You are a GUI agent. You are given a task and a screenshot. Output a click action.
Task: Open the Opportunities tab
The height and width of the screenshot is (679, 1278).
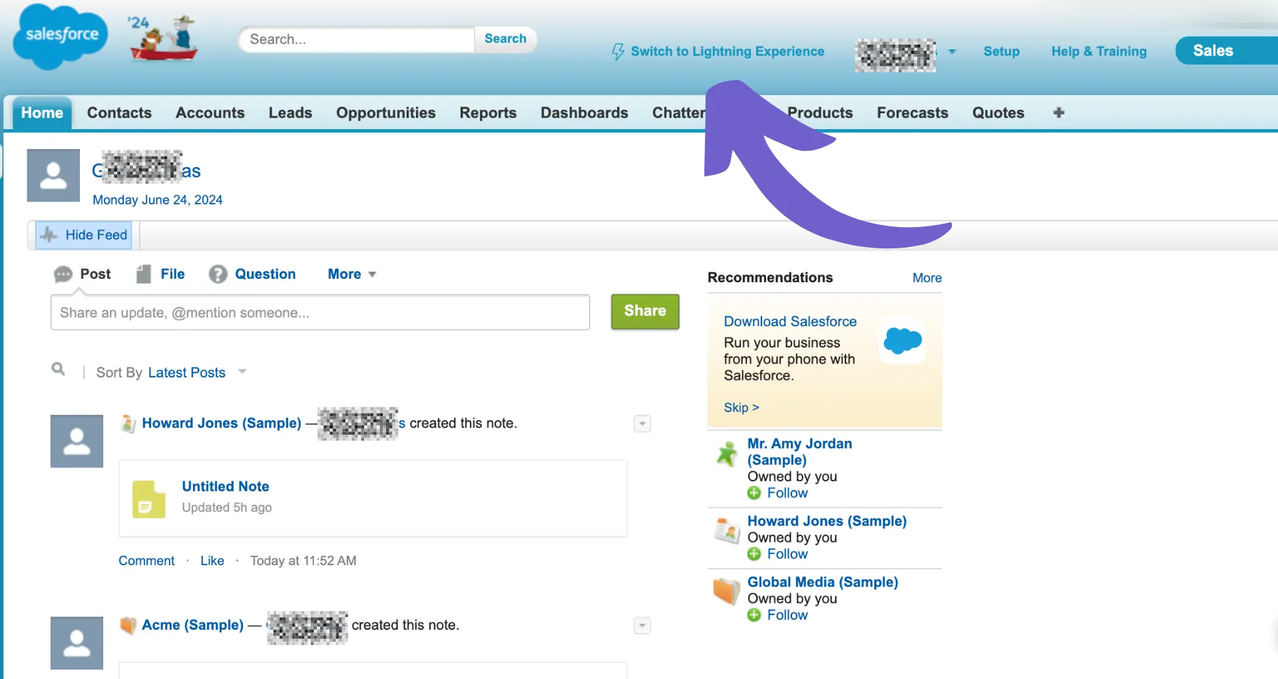(386, 113)
